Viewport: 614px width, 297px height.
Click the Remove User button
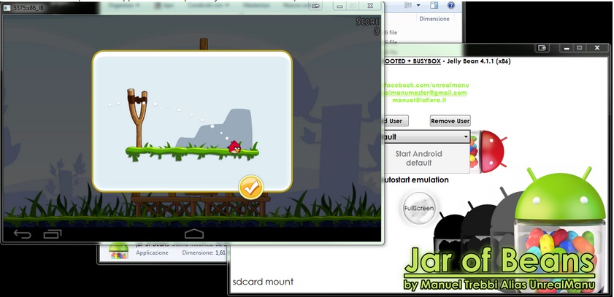(450, 120)
